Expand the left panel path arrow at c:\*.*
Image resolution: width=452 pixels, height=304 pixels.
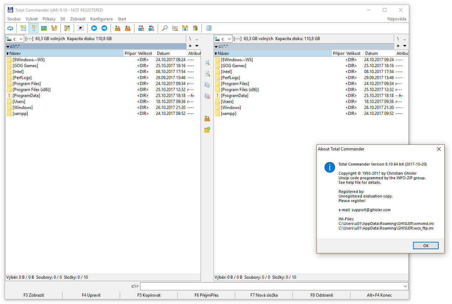(8, 46)
